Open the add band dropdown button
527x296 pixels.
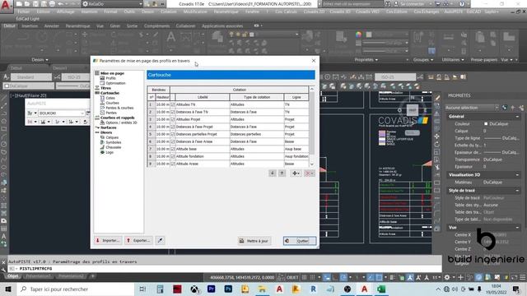[x=296, y=173]
